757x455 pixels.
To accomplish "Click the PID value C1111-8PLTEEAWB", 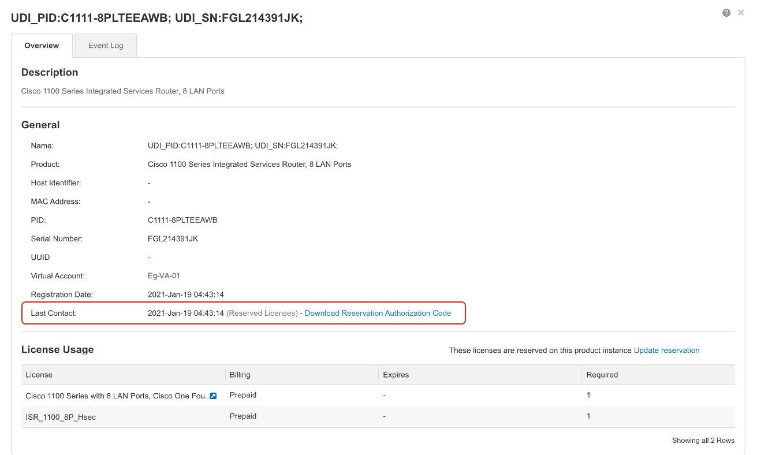I will coord(182,220).
